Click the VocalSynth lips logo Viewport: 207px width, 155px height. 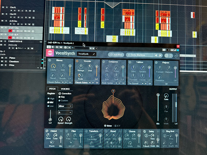pyautogui.click(x=50, y=53)
